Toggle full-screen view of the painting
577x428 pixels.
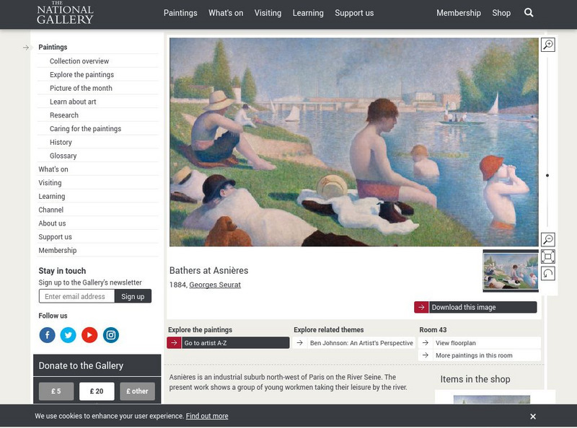coord(548,257)
